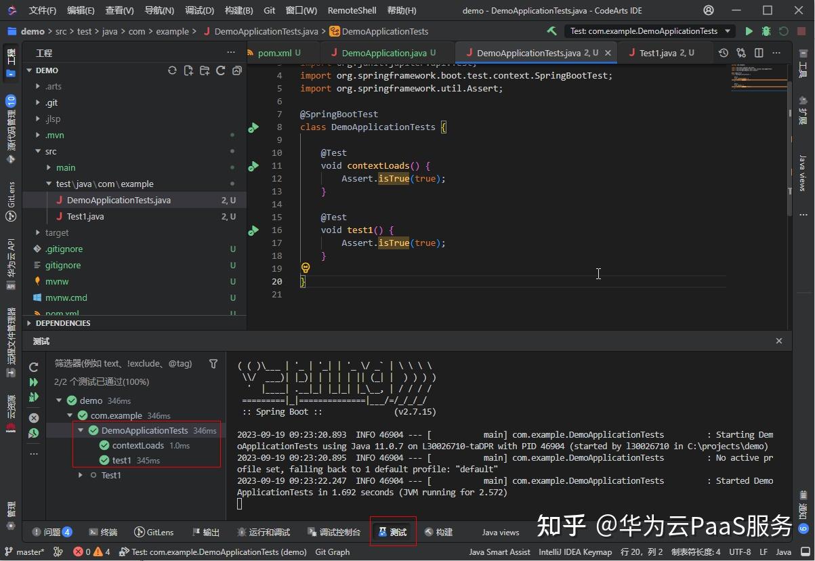815x561 pixels.
Task: Open the editor timeline history icon
Action: (x=724, y=53)
